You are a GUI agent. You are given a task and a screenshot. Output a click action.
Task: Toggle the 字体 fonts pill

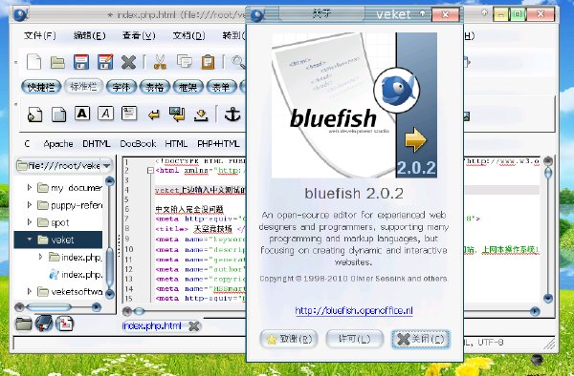click(121, 87)
